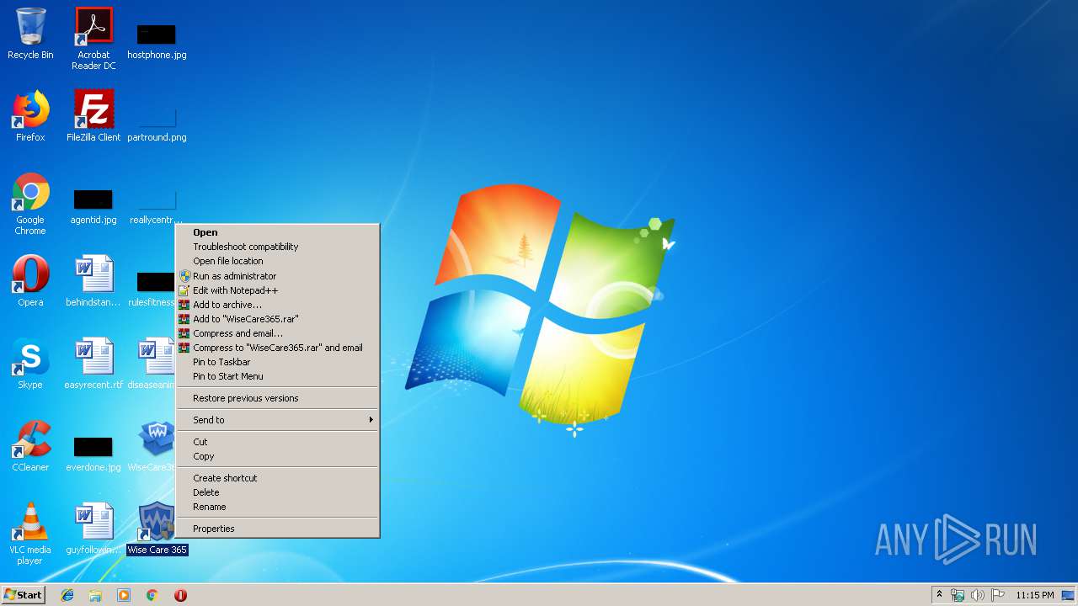The width and height of the screenshot is (1078, 606).
Task: Choose Rename in context menu
Action: click(x=277, y=507)
